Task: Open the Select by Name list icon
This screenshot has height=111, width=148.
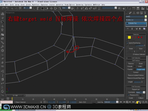Action: (38, 8)
